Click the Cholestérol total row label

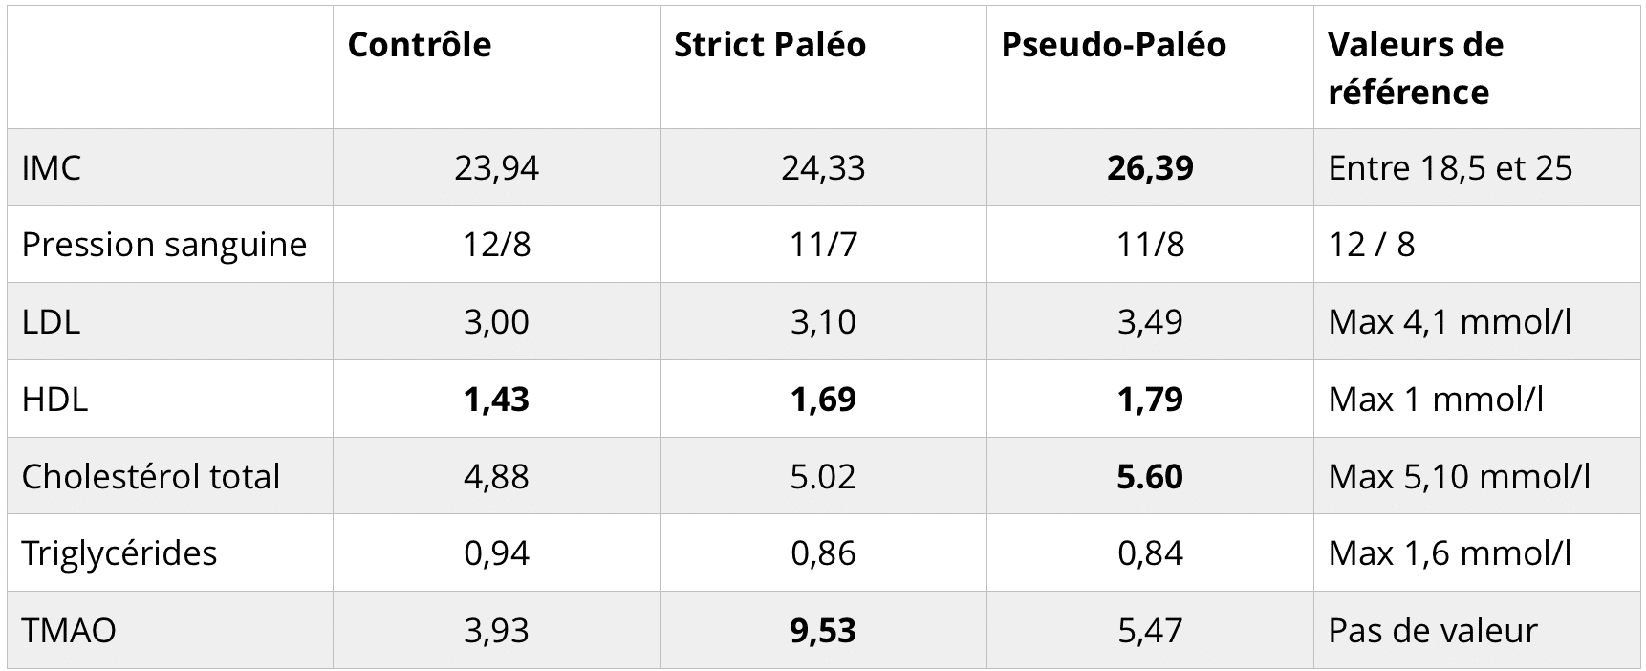pos(151,476)
